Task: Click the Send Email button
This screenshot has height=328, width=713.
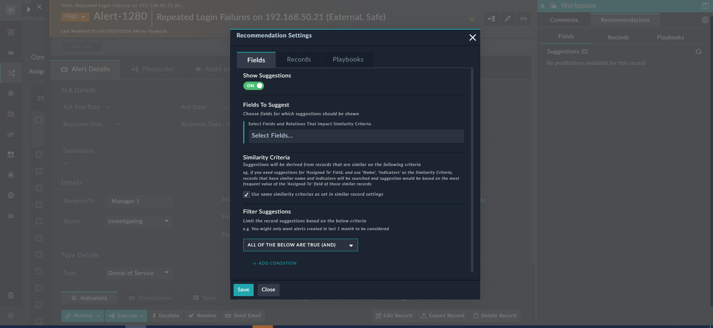Action: point(243,316)
